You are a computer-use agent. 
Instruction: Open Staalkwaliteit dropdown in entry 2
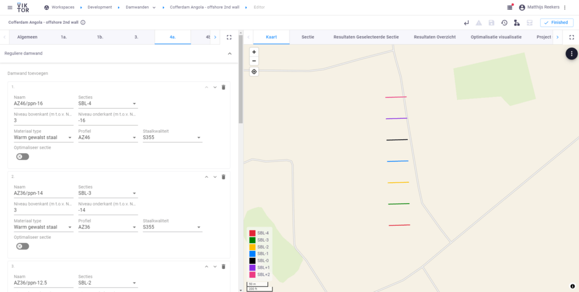coord(172,227)
